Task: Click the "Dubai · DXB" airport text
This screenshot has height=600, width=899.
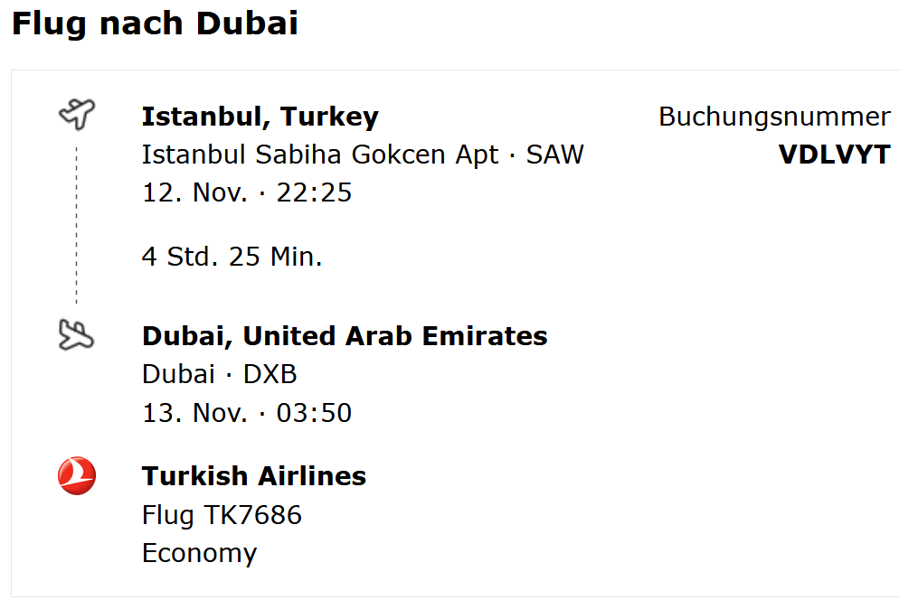Action: click(x=220, y=374)
